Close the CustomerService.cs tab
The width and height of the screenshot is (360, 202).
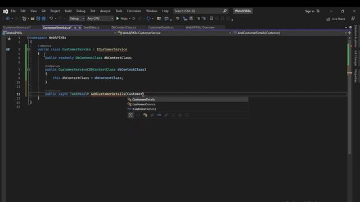click(80, 27)
